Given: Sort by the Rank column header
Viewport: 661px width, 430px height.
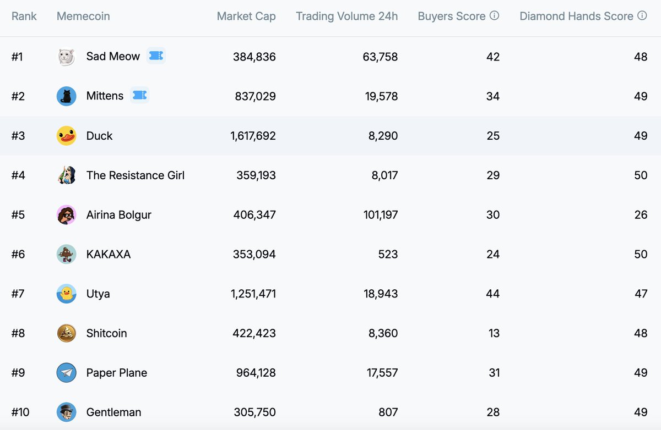Looking at the screenshot, I should [24, 16].
